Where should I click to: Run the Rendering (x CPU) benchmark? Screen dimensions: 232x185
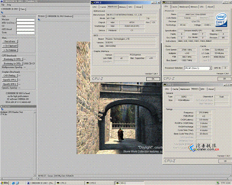click(x=12, y=64)
